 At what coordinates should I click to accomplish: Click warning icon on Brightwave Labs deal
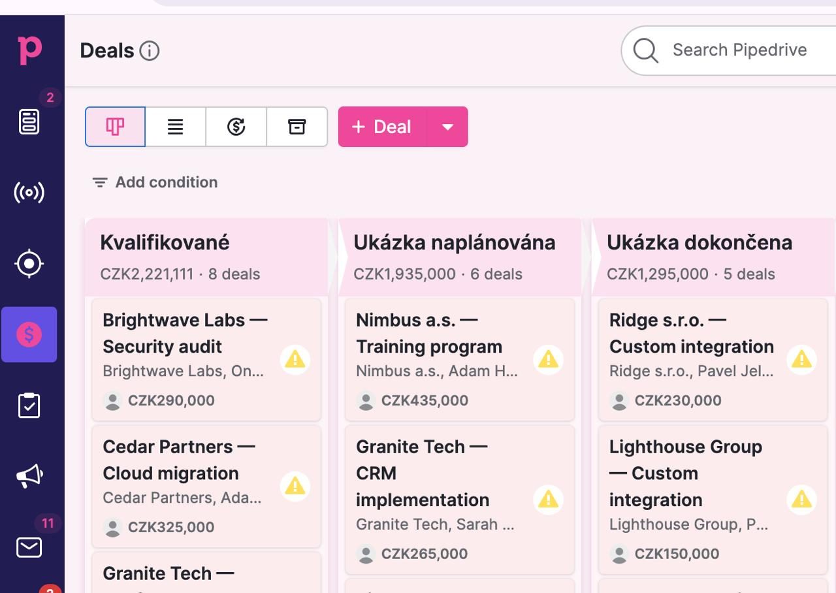pos(295,359)
